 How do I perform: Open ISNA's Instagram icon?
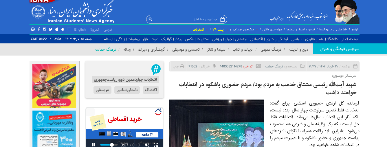tap(45, 29)
